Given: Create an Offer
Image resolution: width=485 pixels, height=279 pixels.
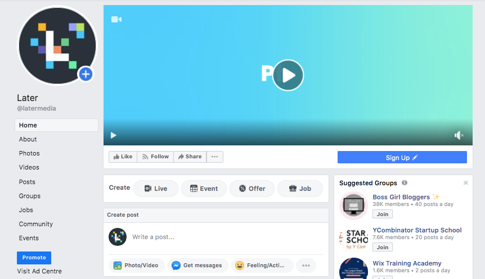Looking at the screenshot, I should click(252, 189).
